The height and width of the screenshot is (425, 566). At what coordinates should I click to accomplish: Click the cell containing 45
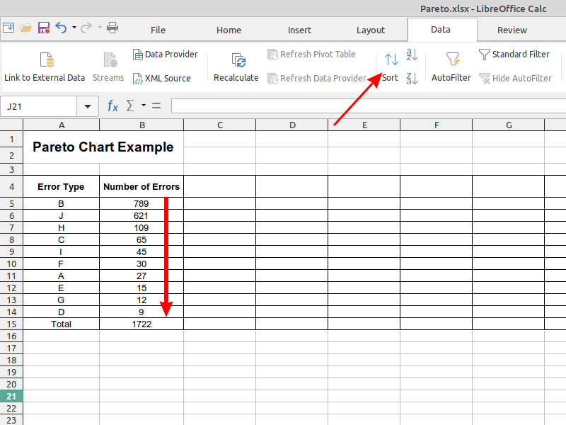tap(141, 252)
